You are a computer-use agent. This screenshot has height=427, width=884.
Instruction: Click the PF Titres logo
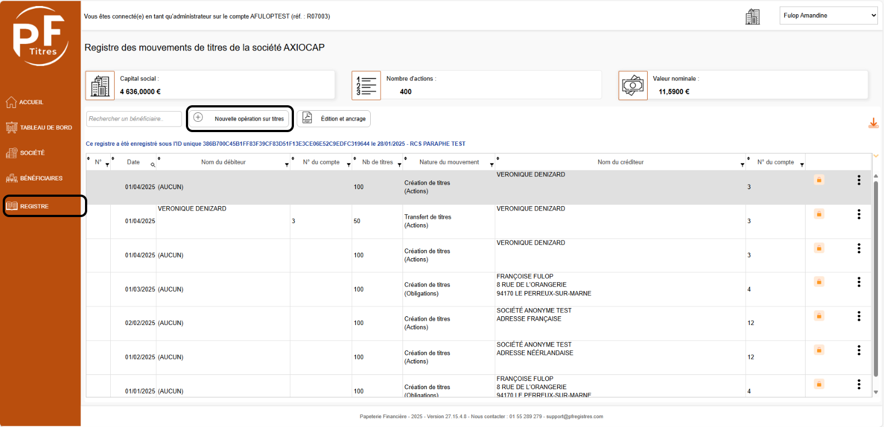click(x=41, y=36)
